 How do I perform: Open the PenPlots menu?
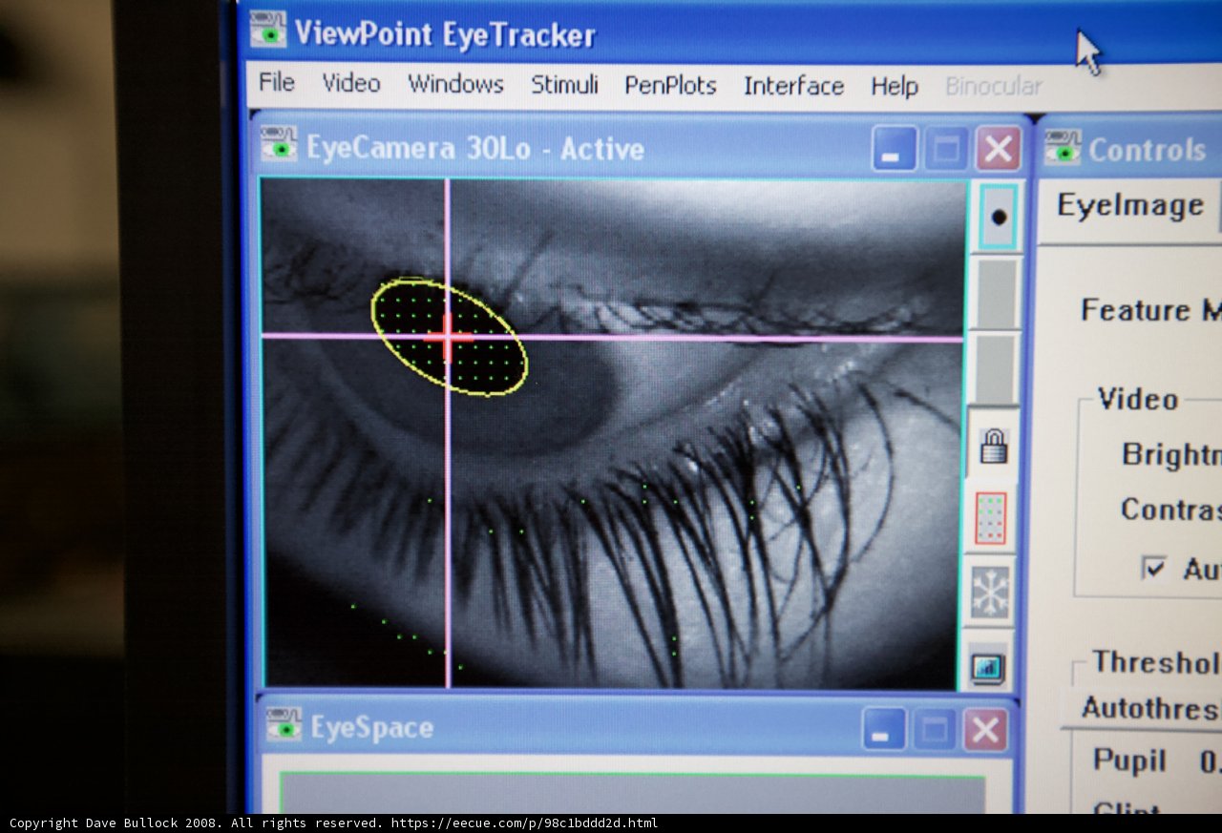click(670, 86)
